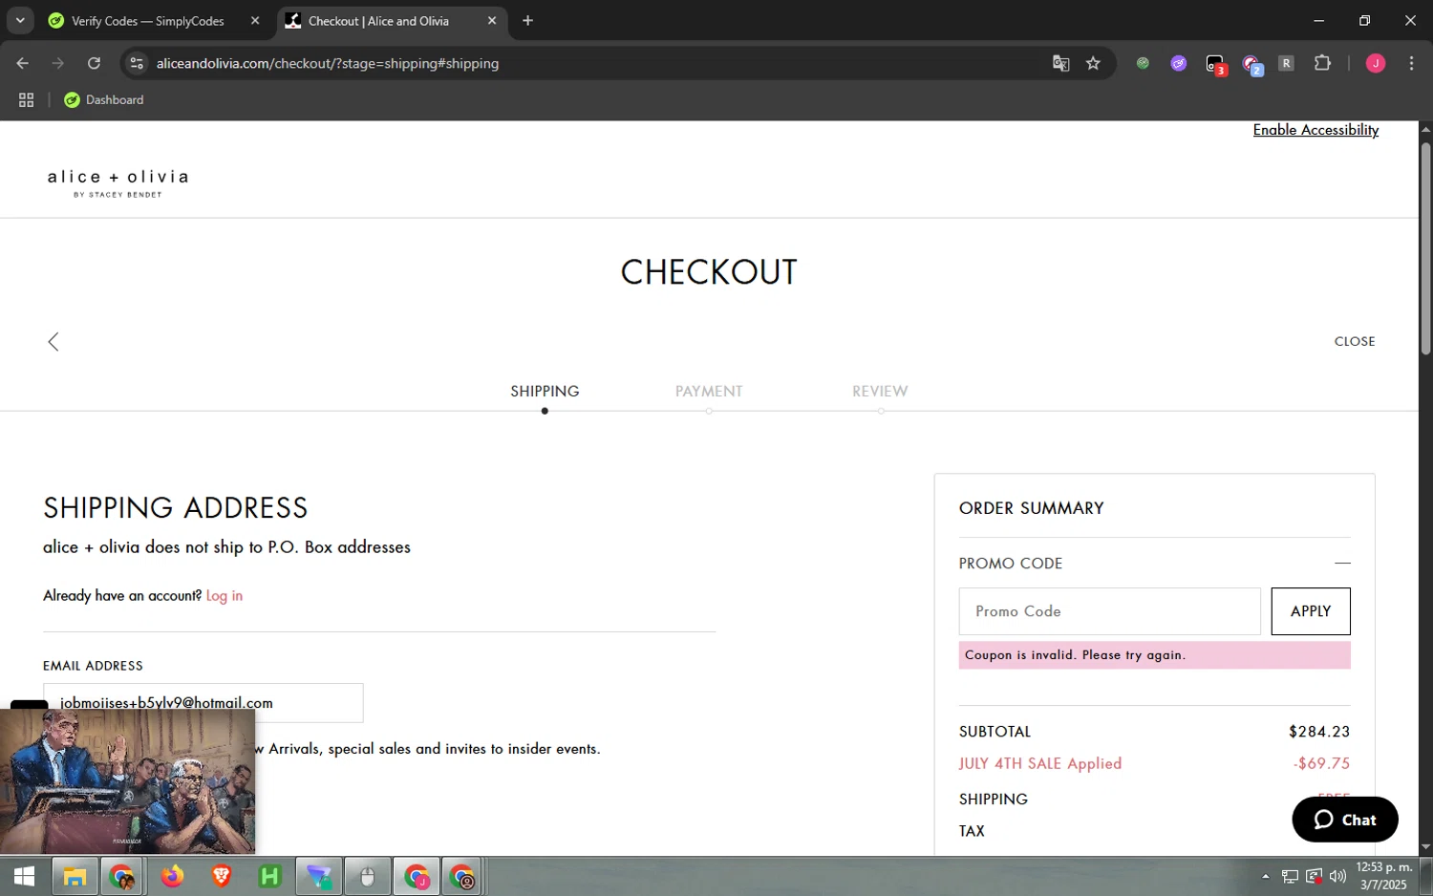The image size is (1433, 896).
Task: View site information icon in address bar
Action: point(137,63)
